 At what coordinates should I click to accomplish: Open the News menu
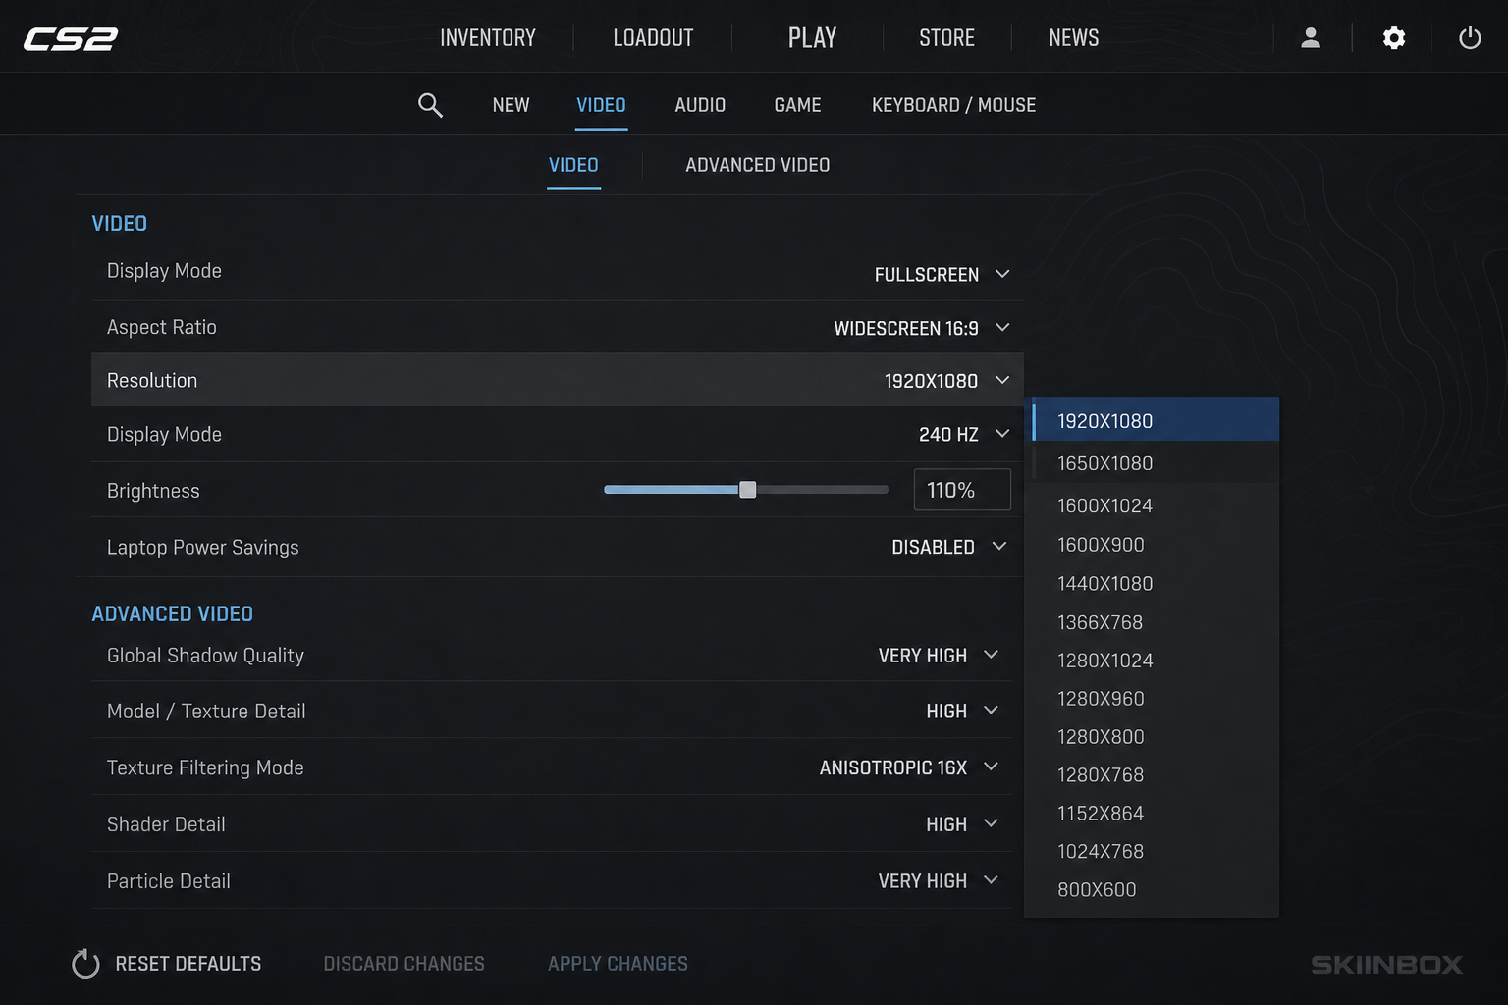pos(1073,38)
